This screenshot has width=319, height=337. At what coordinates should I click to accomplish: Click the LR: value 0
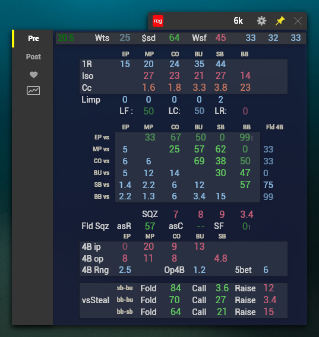(245, 111)
